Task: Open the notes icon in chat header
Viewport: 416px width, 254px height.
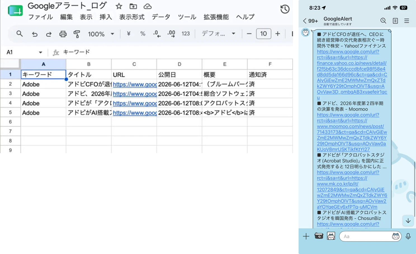Action: pos(395,21)
